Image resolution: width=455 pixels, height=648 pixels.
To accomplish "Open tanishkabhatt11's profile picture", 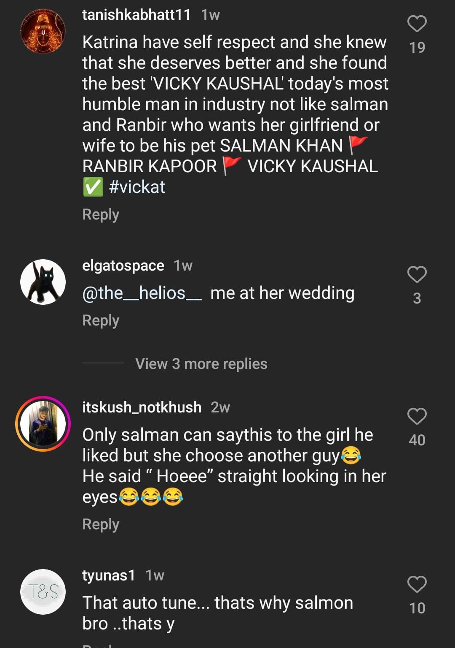I will click(x=43, y=31).
